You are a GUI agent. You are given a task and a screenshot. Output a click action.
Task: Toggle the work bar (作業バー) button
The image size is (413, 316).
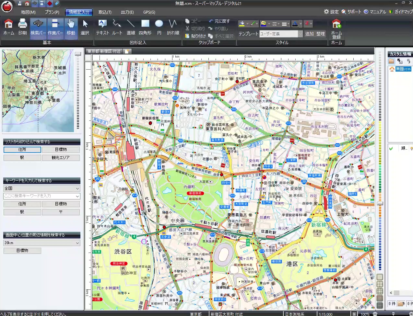pos(55,28)
